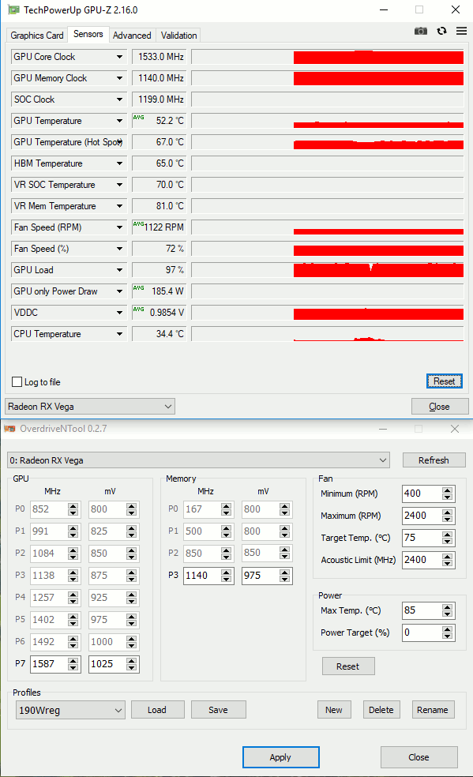Image resolution: width=473 pixels, height=777 pixels.
Task: Click the GPU-Z title bar app icon
Action: click(x=13, y=10)
